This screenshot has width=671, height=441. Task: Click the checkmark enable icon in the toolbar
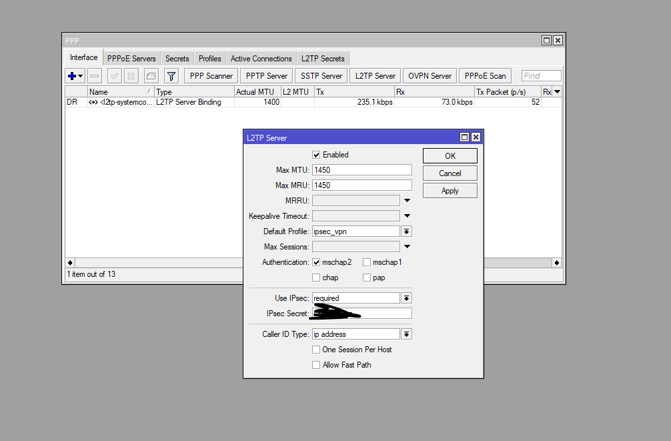coord(114,76)
